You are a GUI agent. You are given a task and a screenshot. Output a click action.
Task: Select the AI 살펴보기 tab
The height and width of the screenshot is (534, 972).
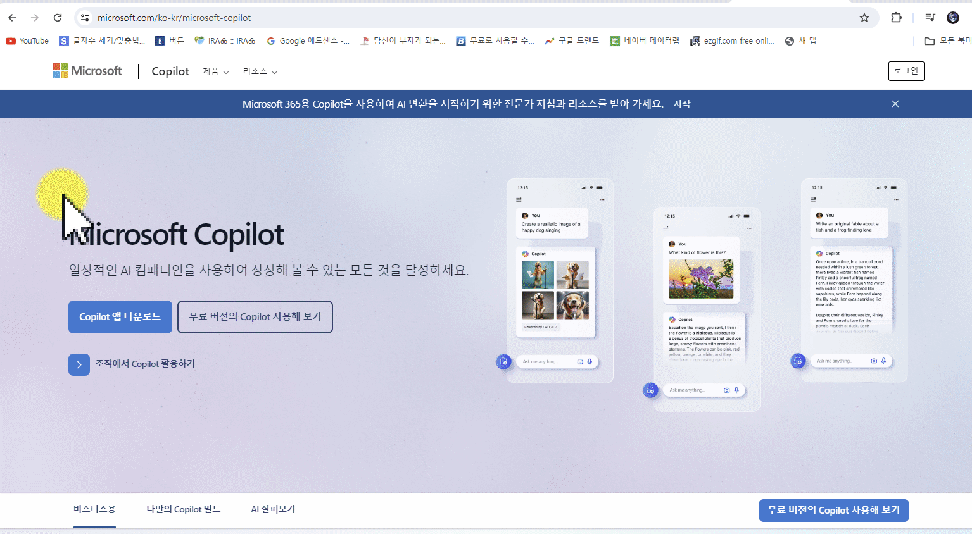(x=273, y=509)
